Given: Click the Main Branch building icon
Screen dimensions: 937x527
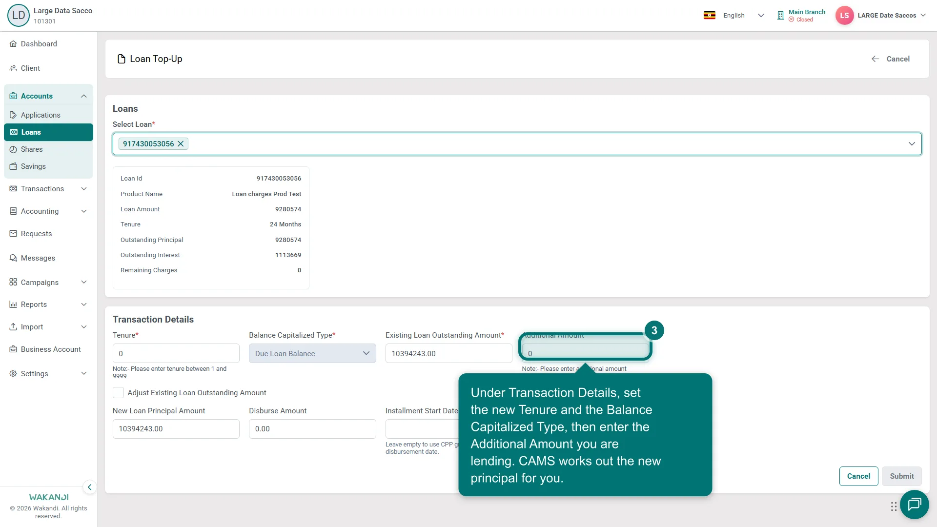Looking at the screenshot, I should (x=780, y=16).
